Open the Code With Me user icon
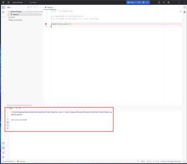Viewport: 187px width, 164px height. click(159, 2)
